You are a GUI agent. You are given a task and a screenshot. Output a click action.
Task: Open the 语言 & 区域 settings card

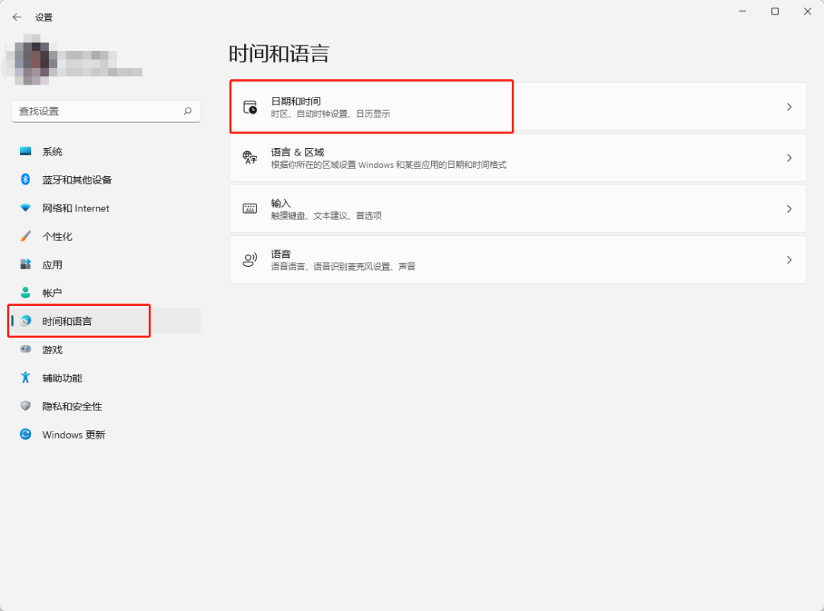(518, 158)
